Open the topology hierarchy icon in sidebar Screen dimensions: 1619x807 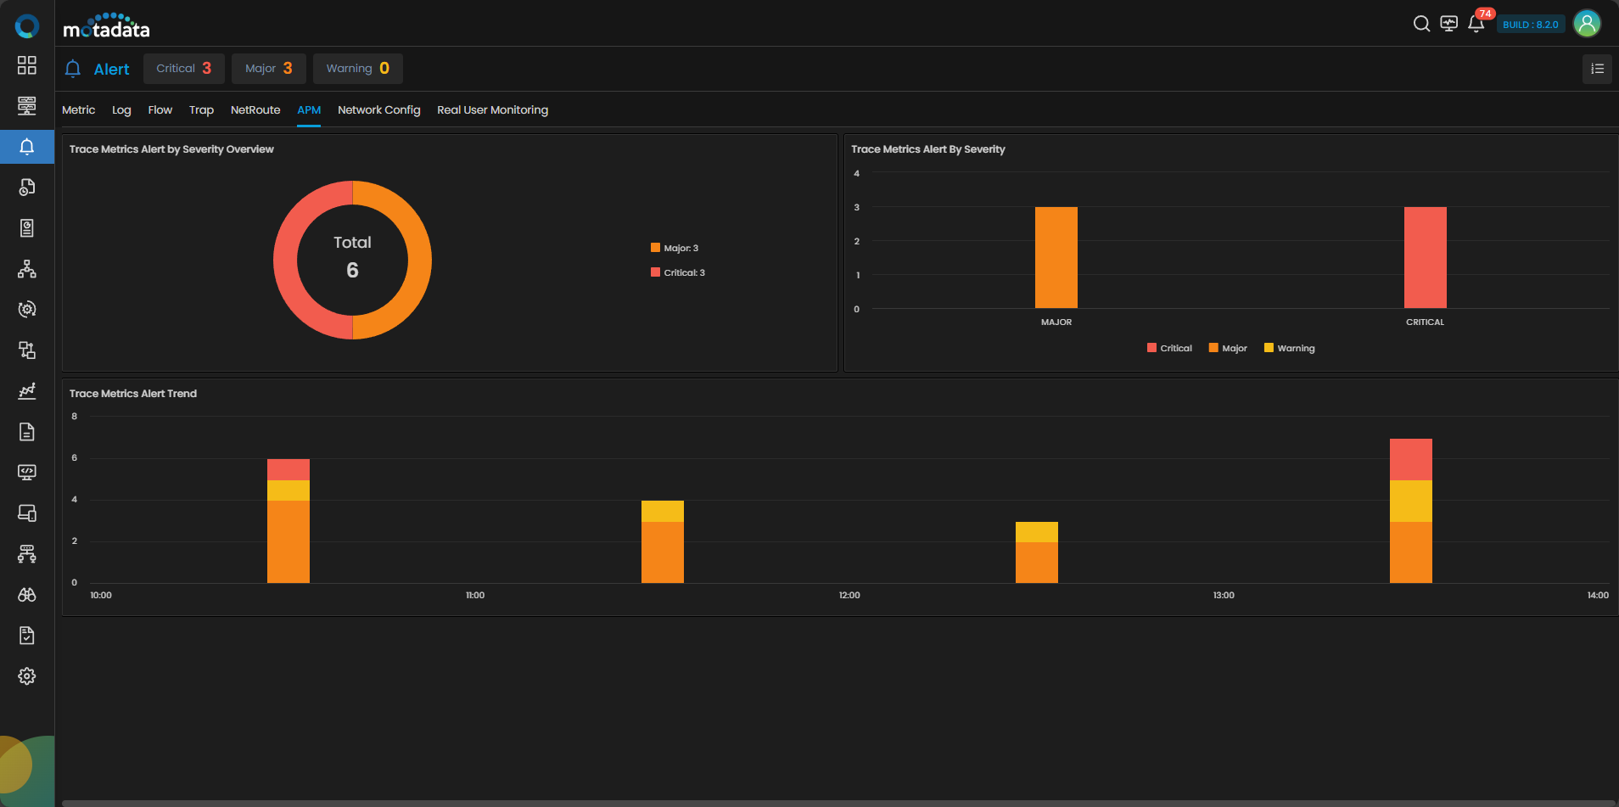click(27, 269)
